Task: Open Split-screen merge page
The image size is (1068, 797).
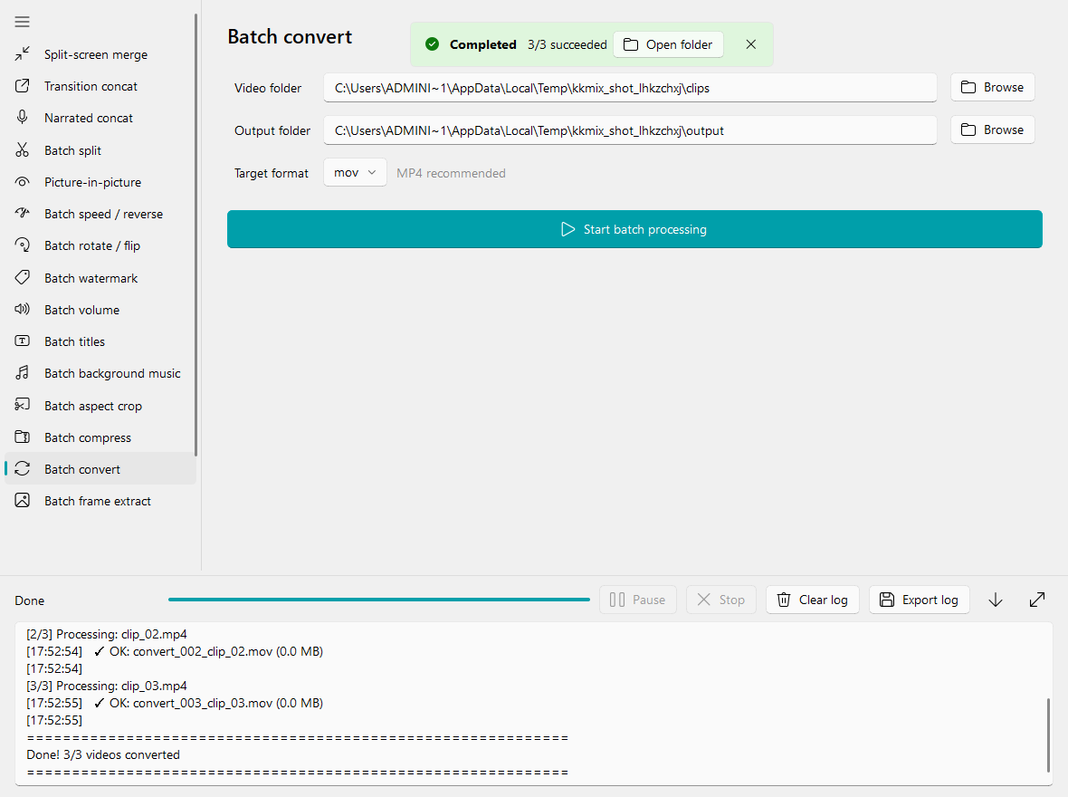Action: 100,54
